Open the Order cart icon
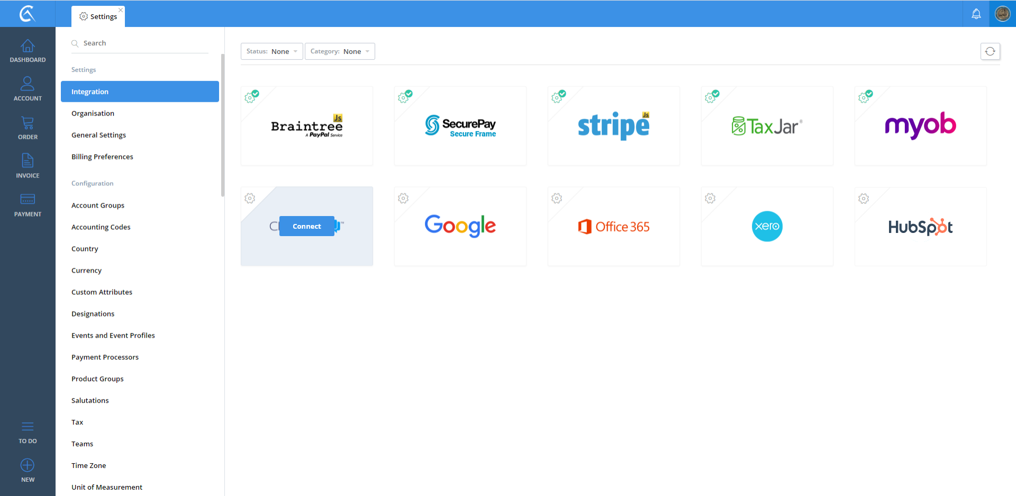The image size is (1016, 496). (x=28, y=123)
